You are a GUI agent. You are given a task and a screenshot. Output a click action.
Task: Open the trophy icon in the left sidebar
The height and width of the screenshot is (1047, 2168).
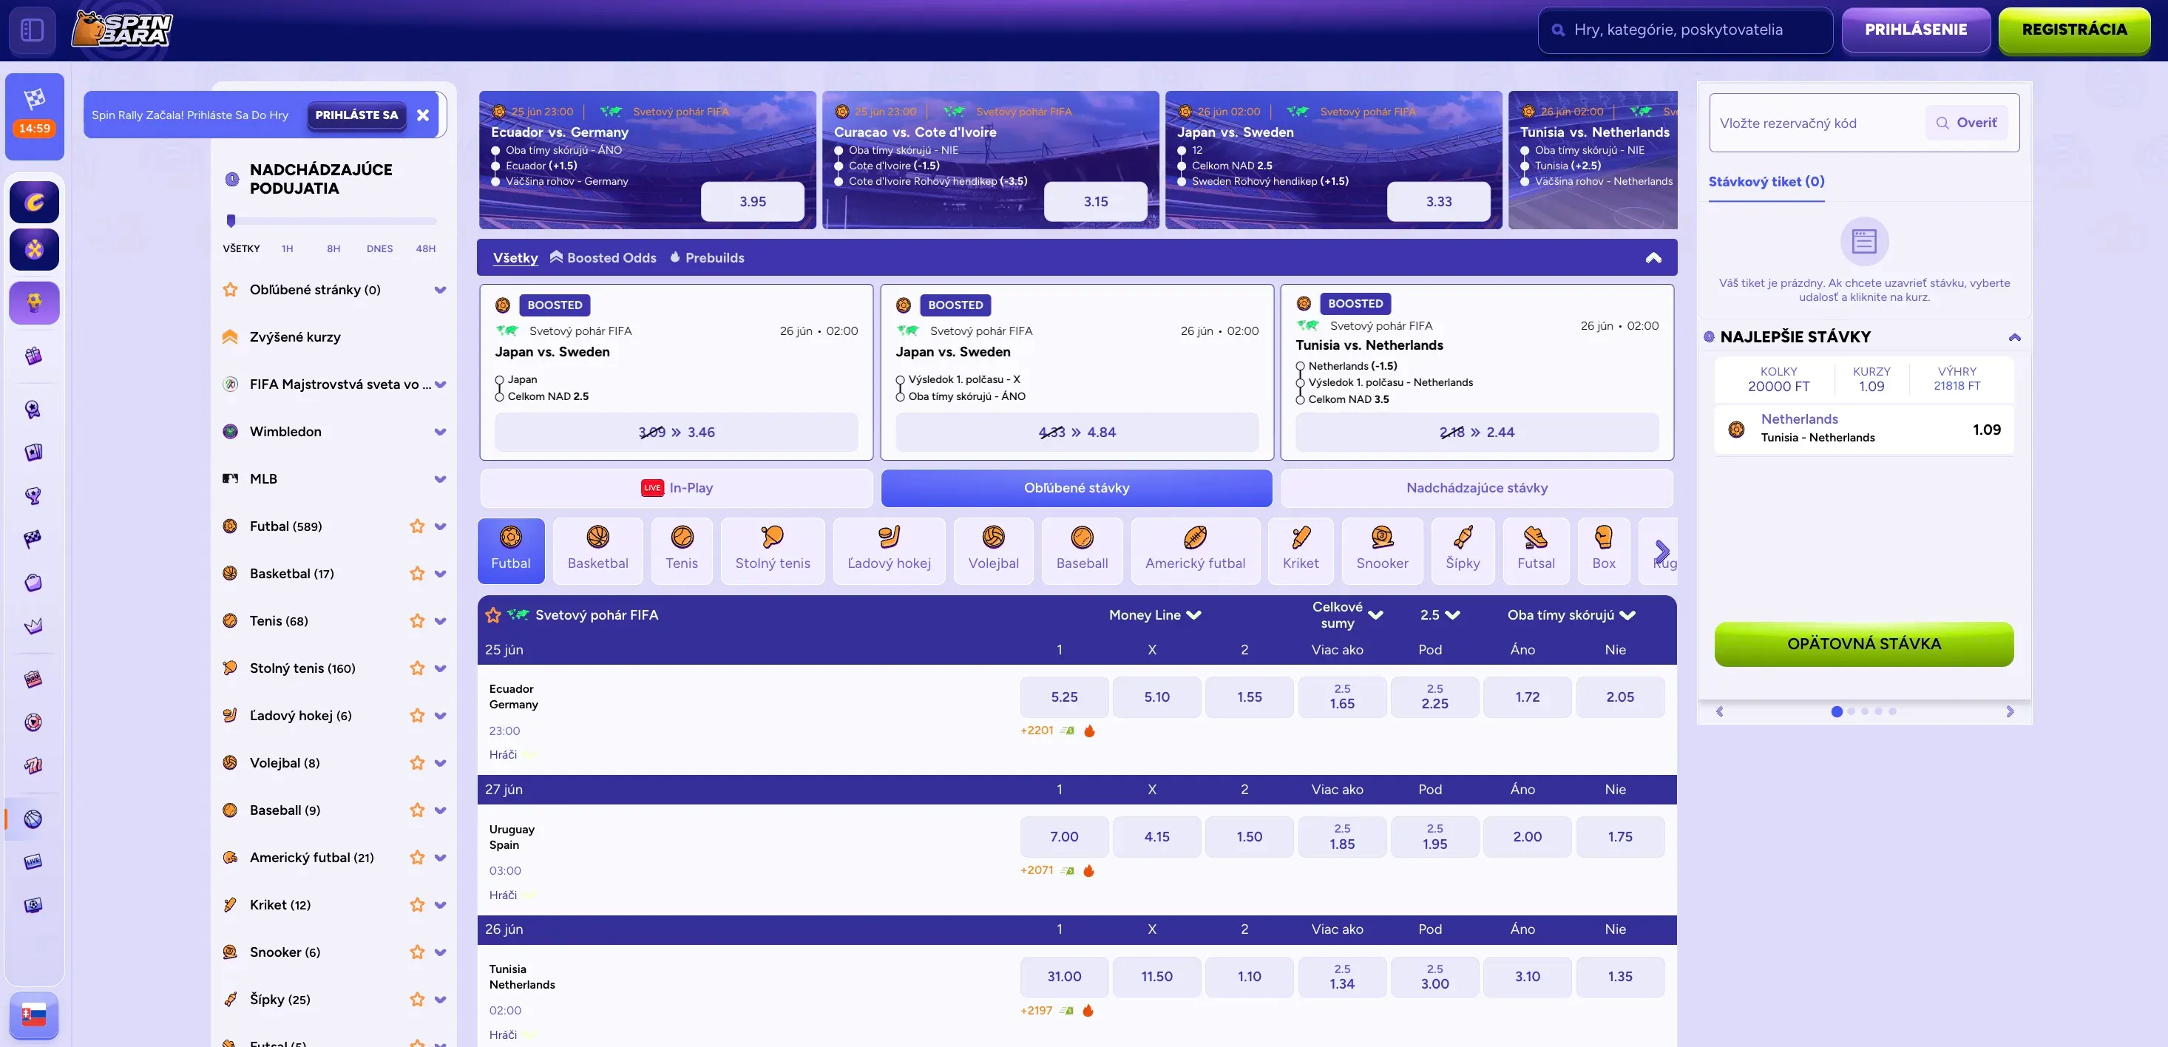pos(34,495)
